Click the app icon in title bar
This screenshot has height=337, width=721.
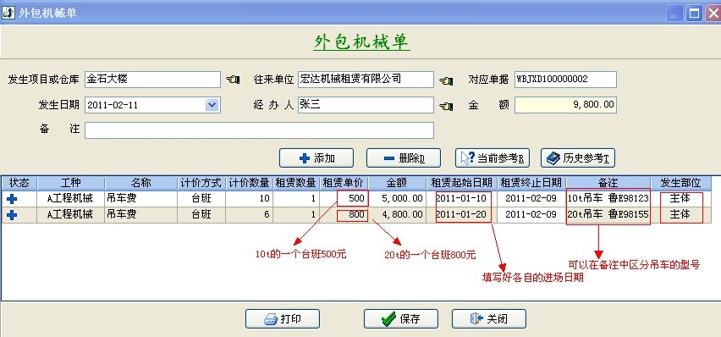tap(8, 13)
